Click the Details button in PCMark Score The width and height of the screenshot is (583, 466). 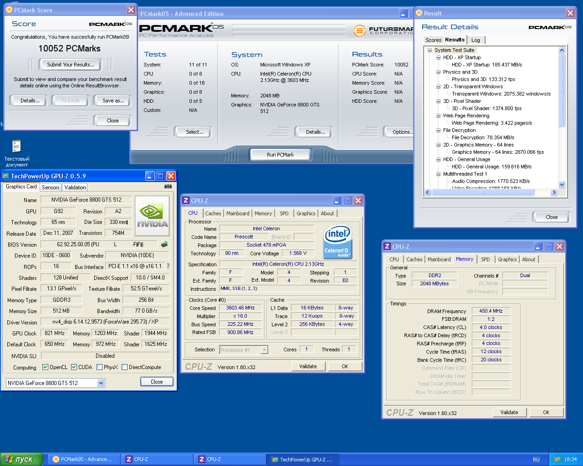pyautogui.click(x=30, y=101)
